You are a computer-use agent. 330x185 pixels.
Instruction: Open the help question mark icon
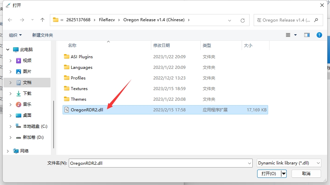pyautogui.click(x=319, y=35)
